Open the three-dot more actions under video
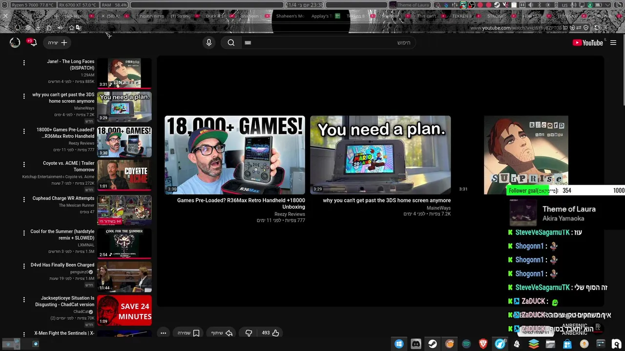Viewport: 625px width, 351px height. pyautogui.click(x=163, y=333)
